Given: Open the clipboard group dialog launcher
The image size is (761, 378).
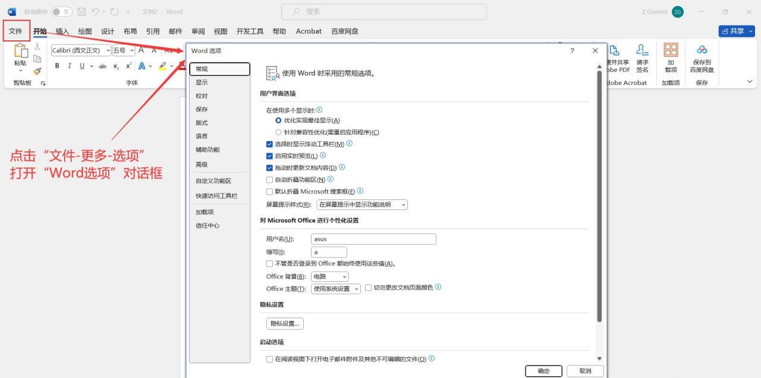Looking at the screenshot, I should [43, 83].
